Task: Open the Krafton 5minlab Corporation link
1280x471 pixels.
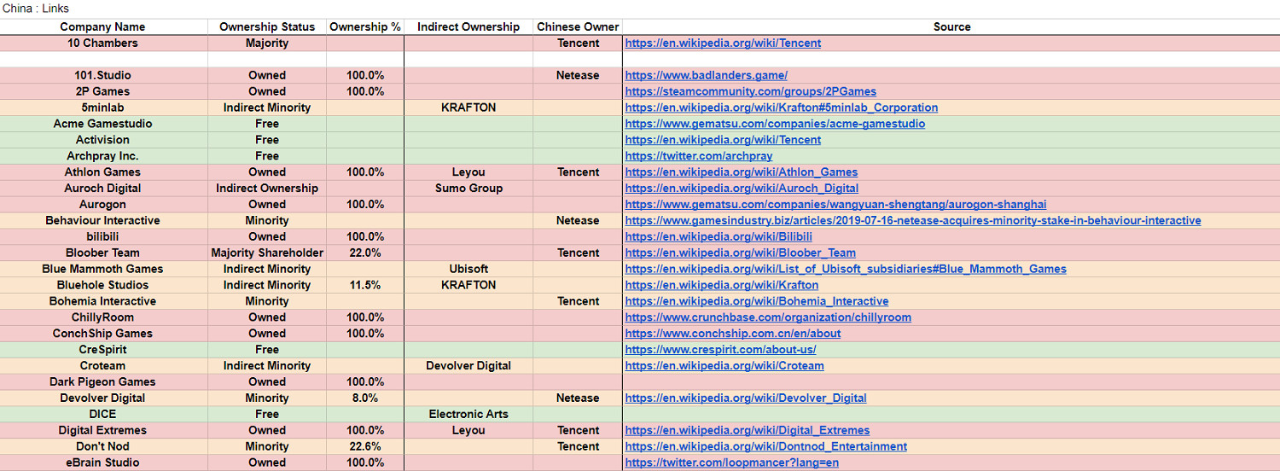Action: coord(781,108)
